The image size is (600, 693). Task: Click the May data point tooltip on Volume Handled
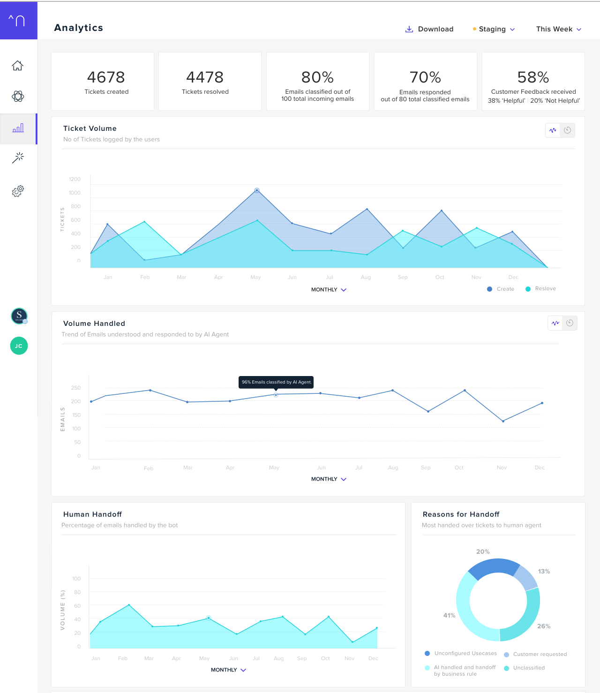tap(276, 382)
